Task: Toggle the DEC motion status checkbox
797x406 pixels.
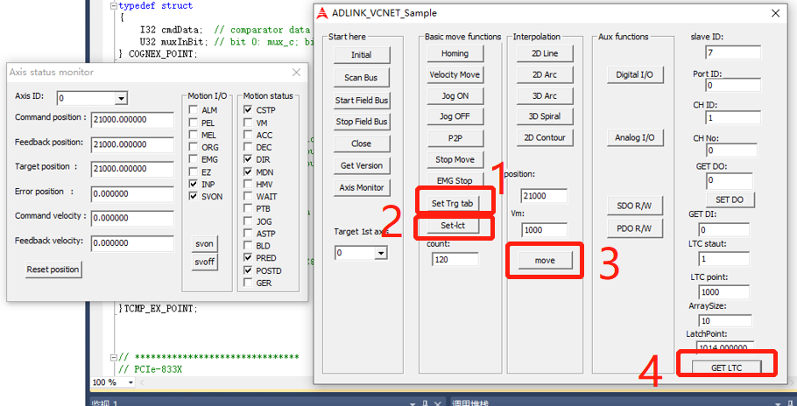Action: tap(248, 147)
